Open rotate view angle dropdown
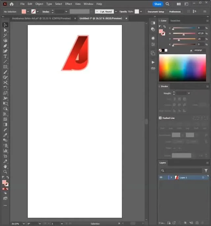Viewport: 211px width, 226px height. pos(40,224)
